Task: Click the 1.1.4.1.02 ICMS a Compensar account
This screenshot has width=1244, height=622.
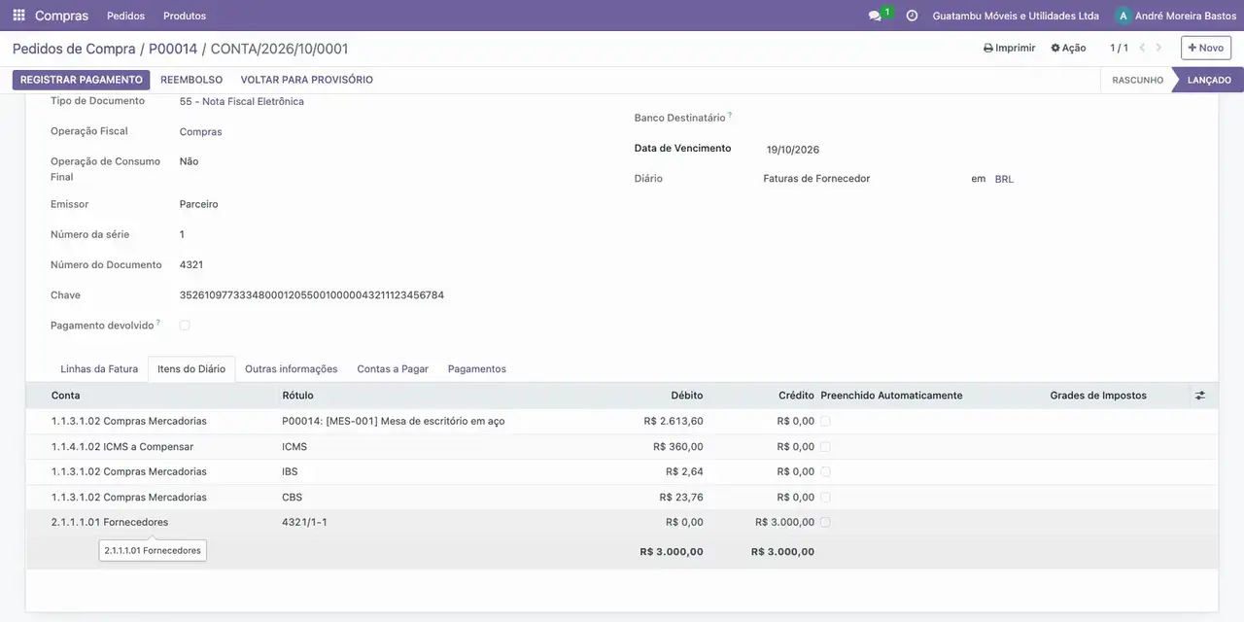Action: (x=122, y=446)
